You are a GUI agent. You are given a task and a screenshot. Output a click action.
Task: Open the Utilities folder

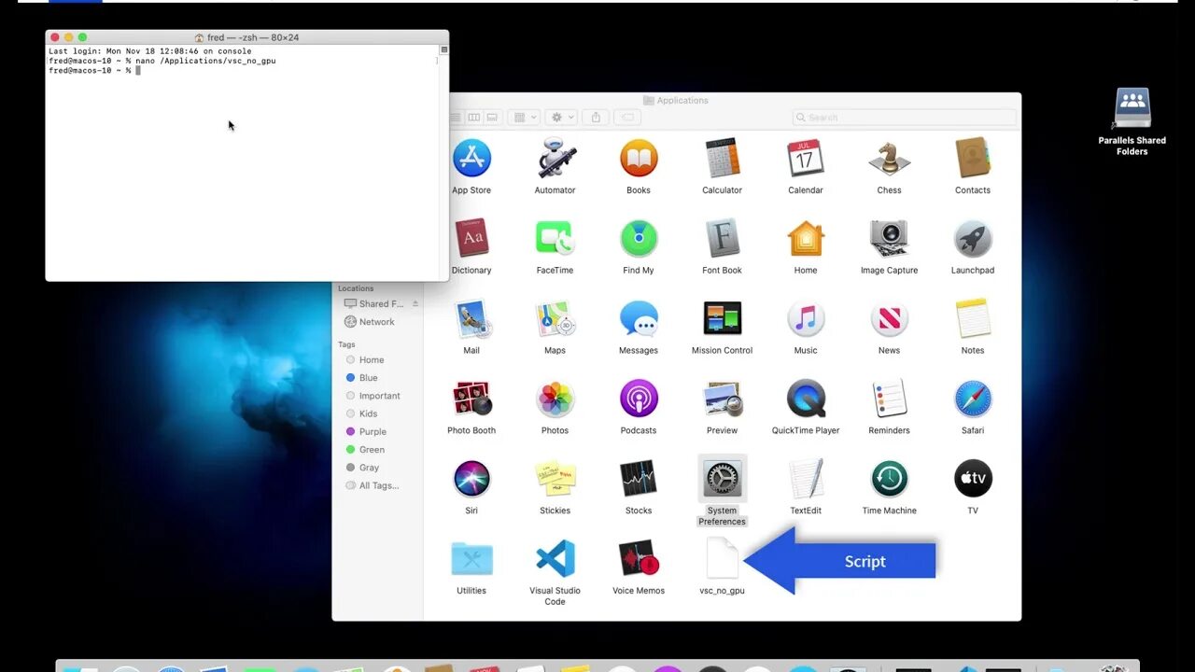[471, 559]
